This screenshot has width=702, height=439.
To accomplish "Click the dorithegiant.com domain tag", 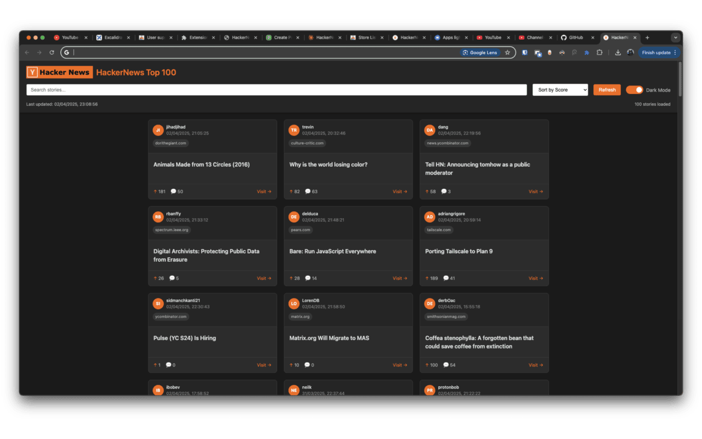I will pyautogui.click(x=171, y=143).
